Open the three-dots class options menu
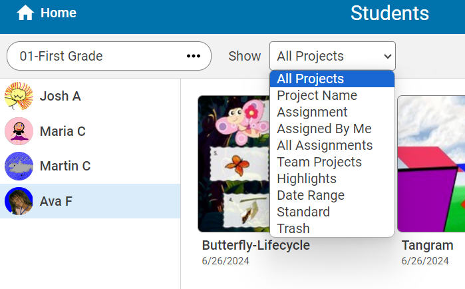 [194, 56]
